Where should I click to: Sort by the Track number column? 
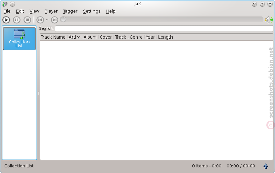[121, 37]
